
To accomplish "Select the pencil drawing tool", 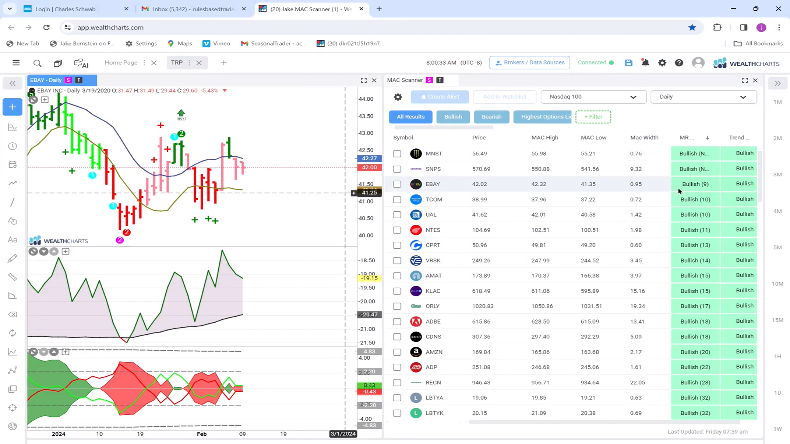I will pos(12,258).
